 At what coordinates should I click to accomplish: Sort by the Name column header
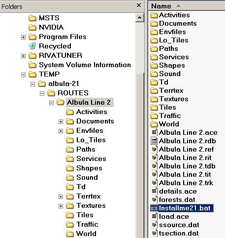187,6
